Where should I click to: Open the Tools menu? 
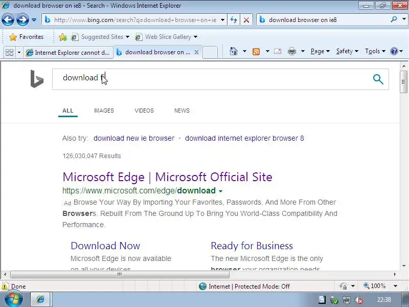[x=375, y=51]
